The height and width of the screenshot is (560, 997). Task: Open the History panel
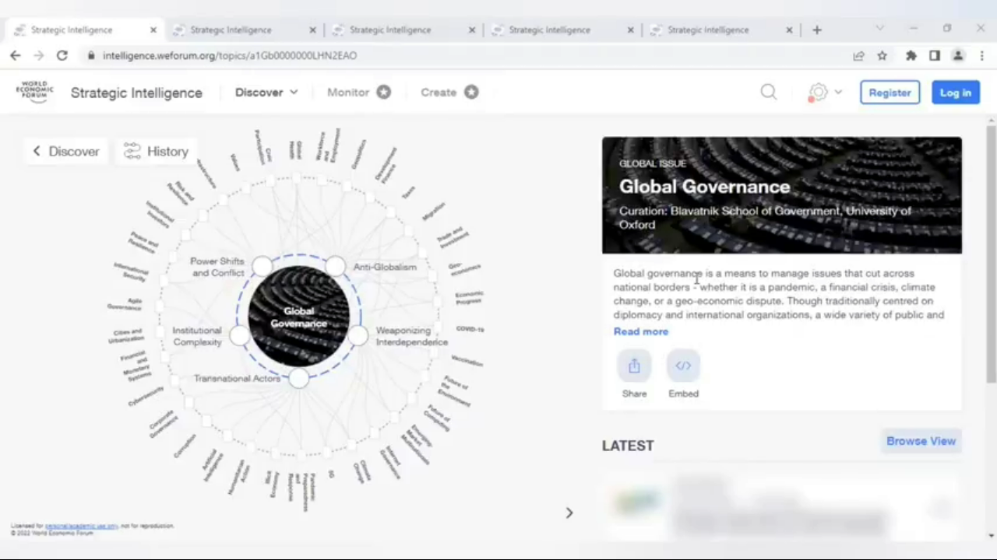click(x=157, y=152)
